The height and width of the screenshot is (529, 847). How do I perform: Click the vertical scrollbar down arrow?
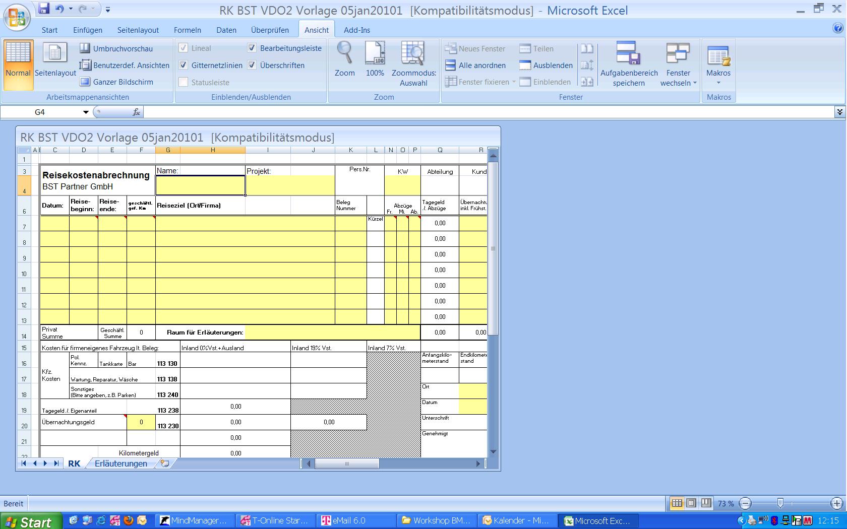point(493,452)
